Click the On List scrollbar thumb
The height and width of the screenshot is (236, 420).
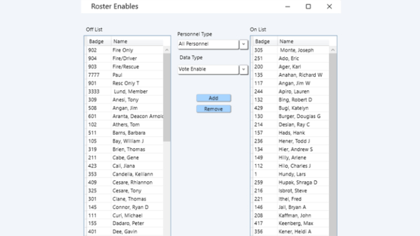pos(333,144)
